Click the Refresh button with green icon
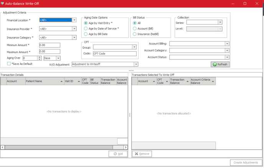The height and width of the screenshot is (168, 264). pos(220,64)
